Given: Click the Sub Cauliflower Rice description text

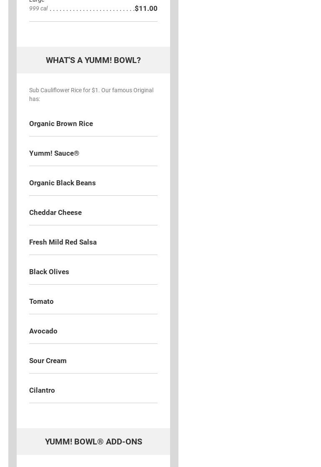Looking at the screenshot, I should click(x=91, y=94).
